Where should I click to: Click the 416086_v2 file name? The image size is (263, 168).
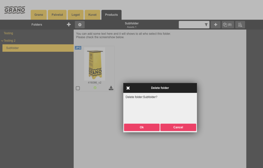pyautogui.click(x=95, y=83)
